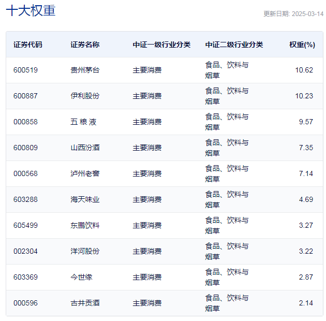Image resolution: width=326 pixels, height=321 pixels.
Task: Click 食品、饮料与烟草 in the 603288 row
Action: 227,199
